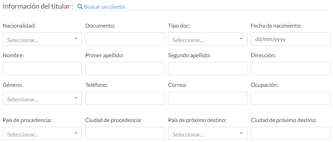Expand the Nacionalidad dropdown
This screenshot has width=333, height=142.
click(x=42, y=39)
